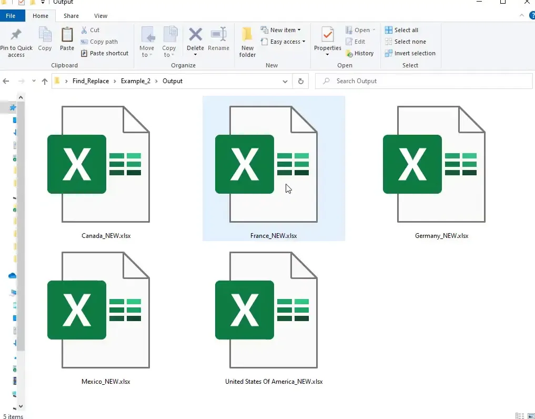Navigate to Find_Replace in the breadcrumb
Viewport: 535px width, 419px height.
pos(91,81)
